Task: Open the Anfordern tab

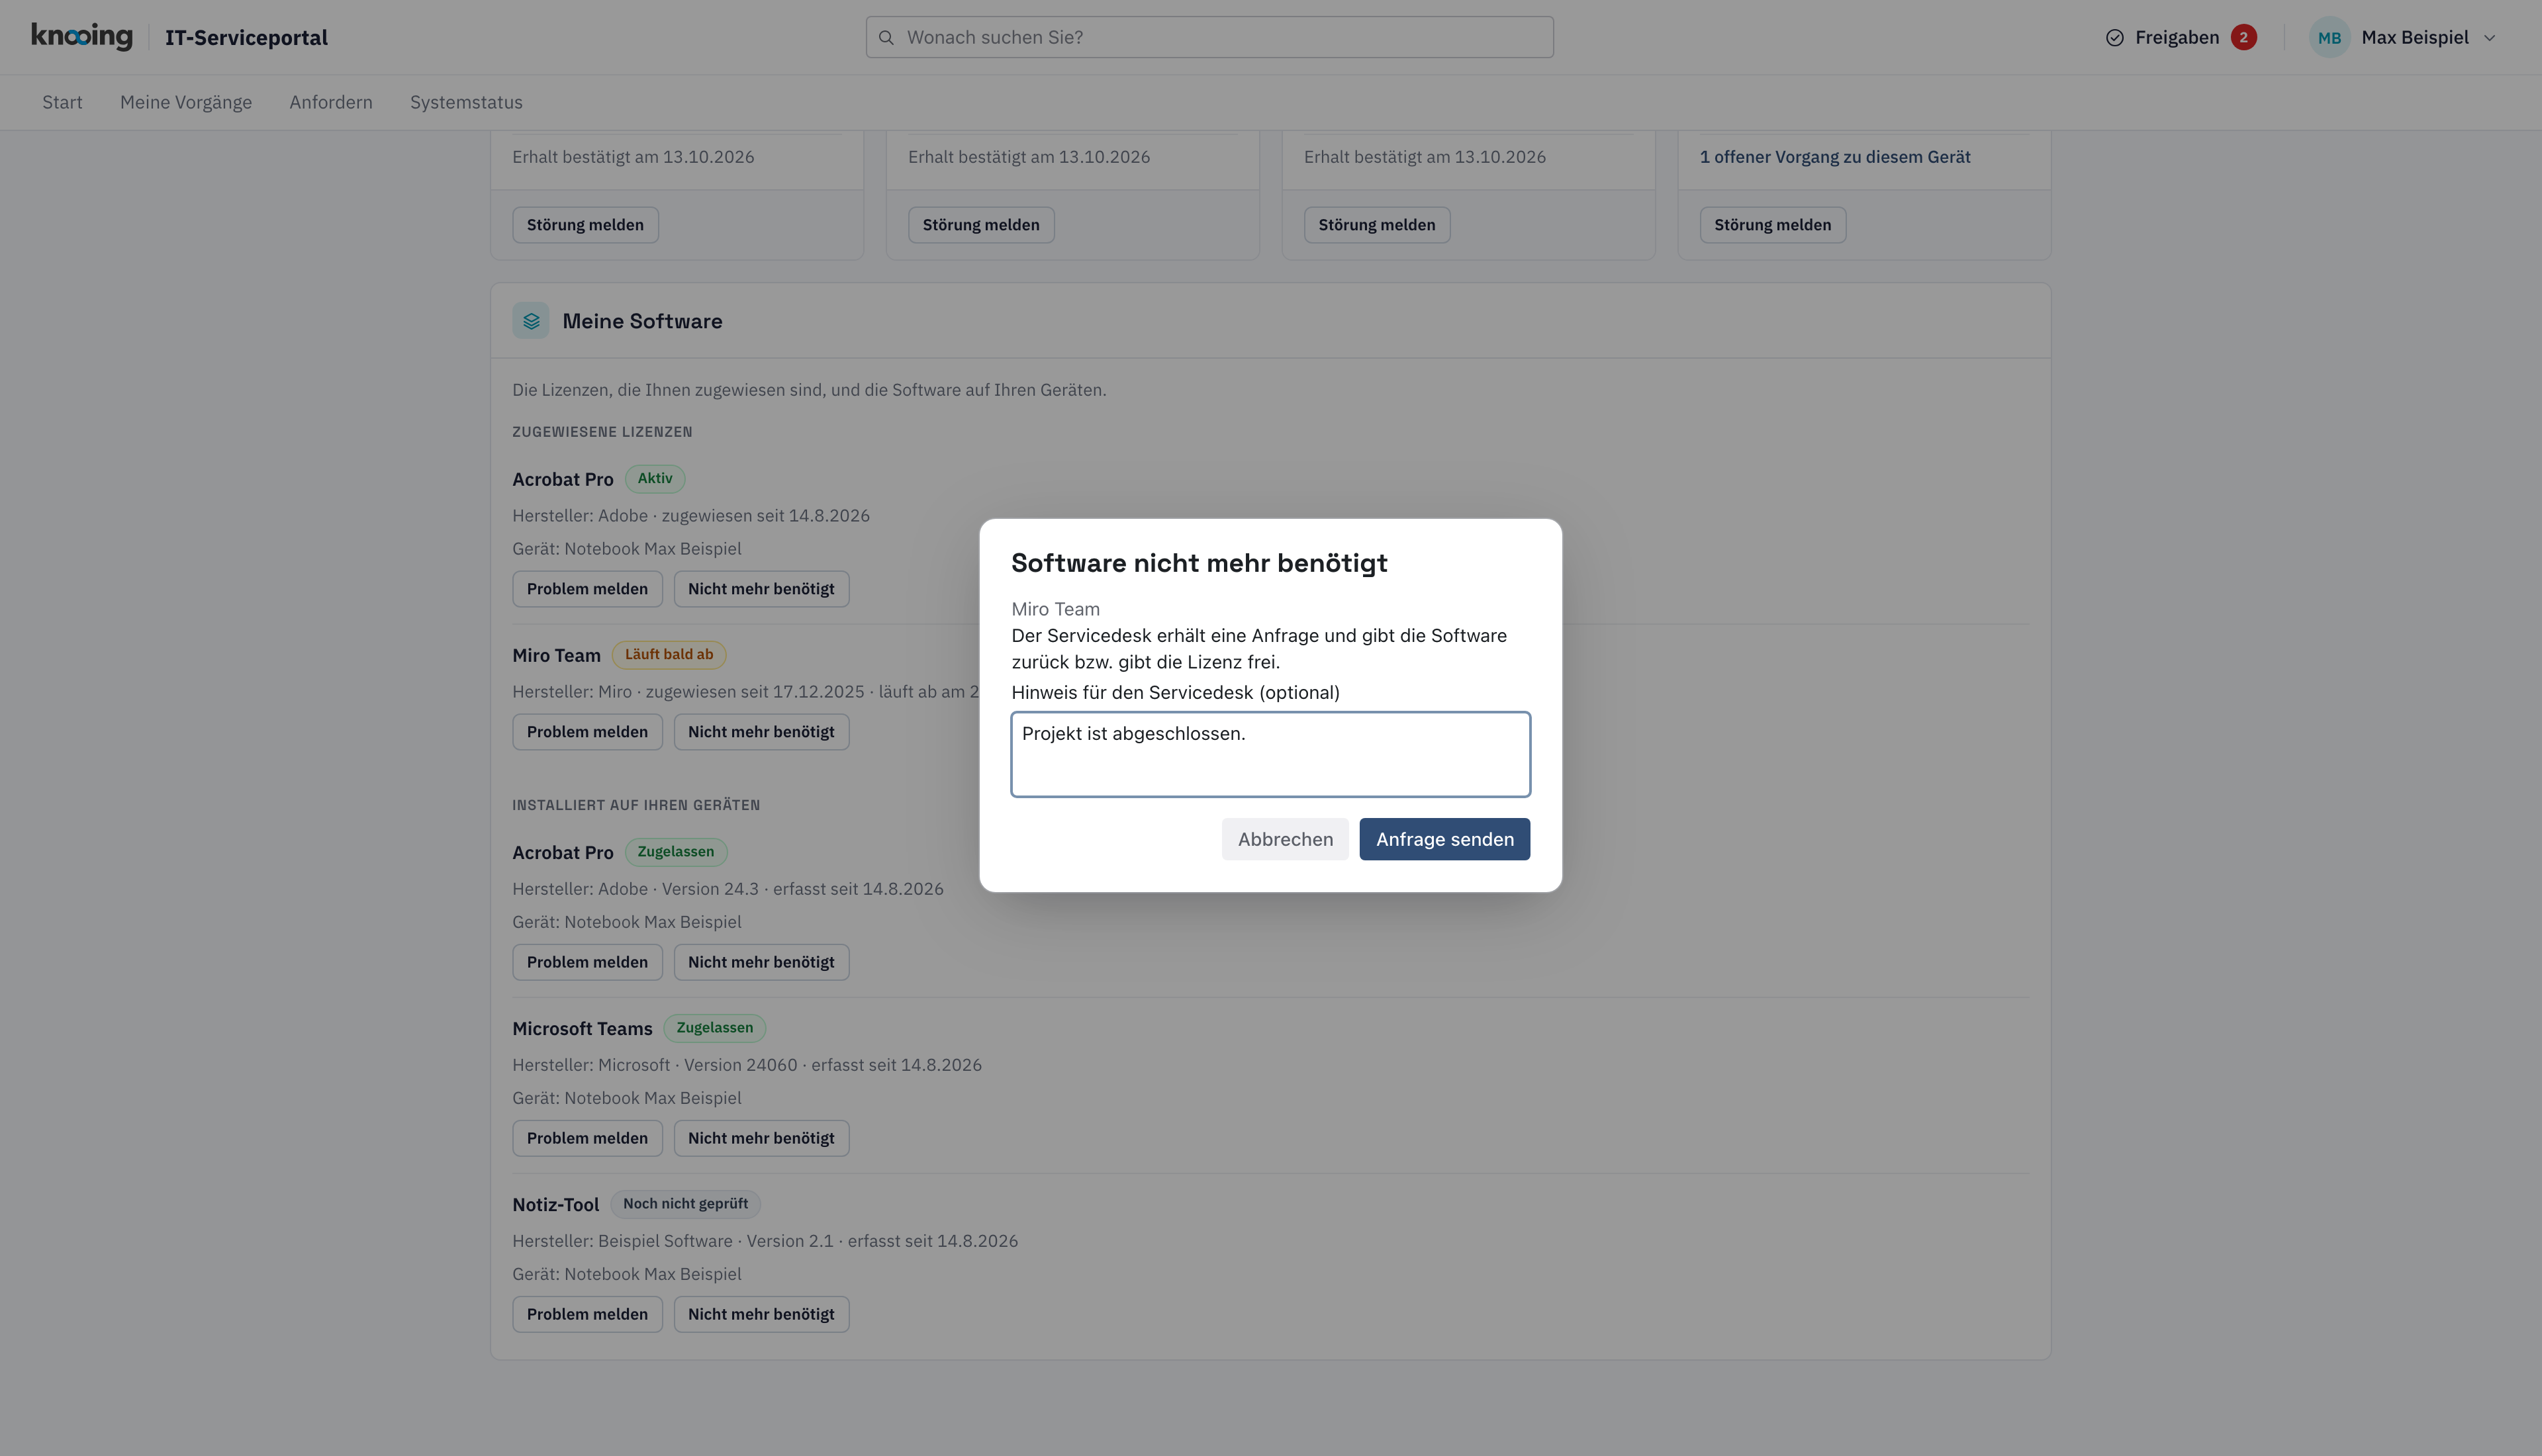Action: click(x=331, y=102)
